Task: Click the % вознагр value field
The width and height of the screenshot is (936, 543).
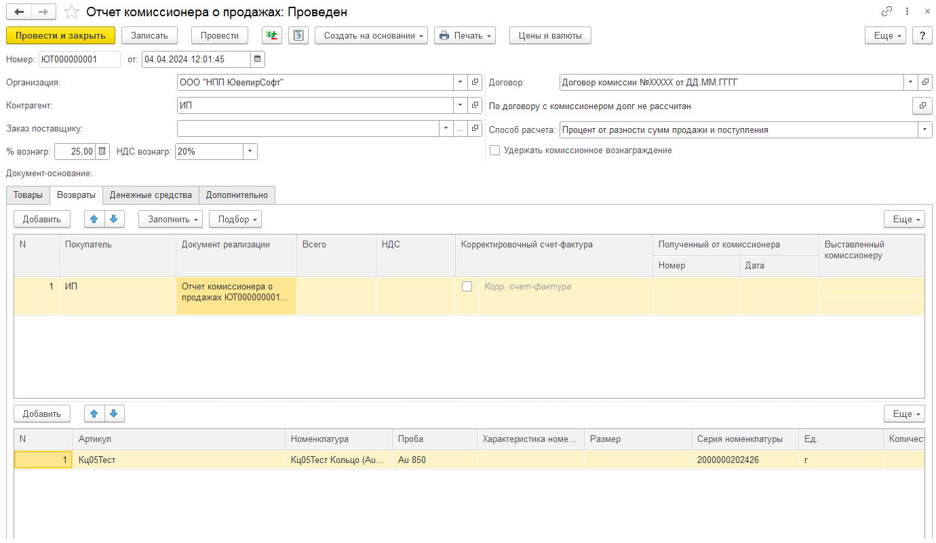Action: 75,151
